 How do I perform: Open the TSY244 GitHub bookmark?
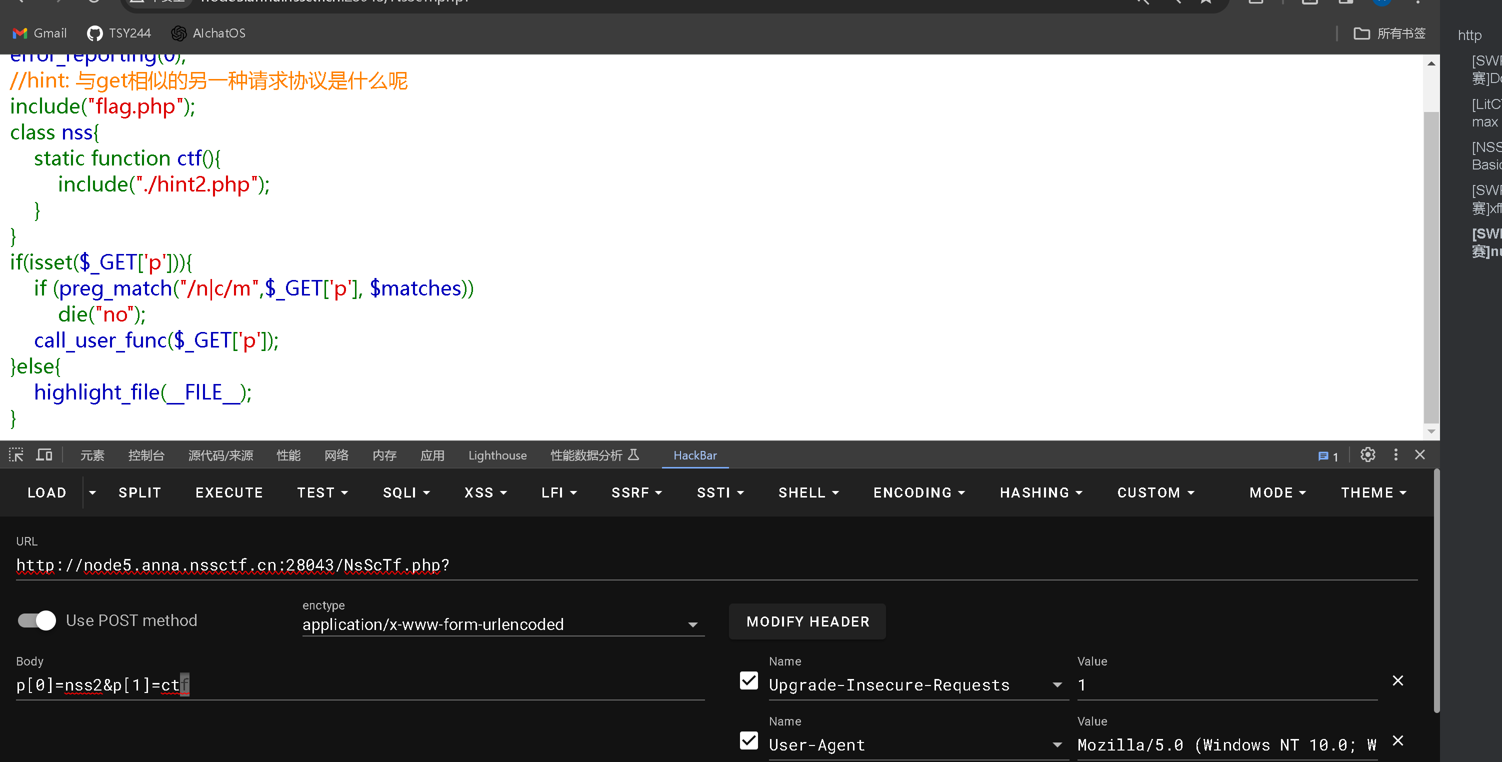119,33
